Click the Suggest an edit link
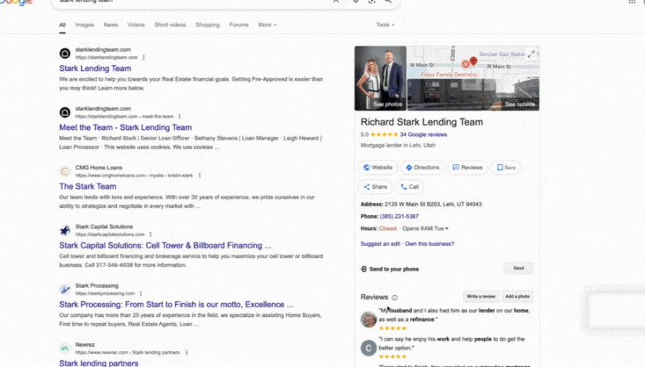The width and height of the screenshot is (645, 367). 380,244
